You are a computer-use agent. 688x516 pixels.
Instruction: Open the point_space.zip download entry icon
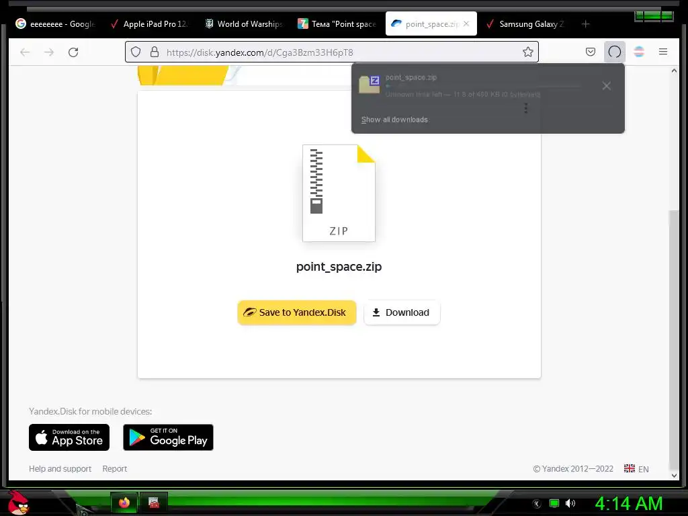tap(370, 85)
